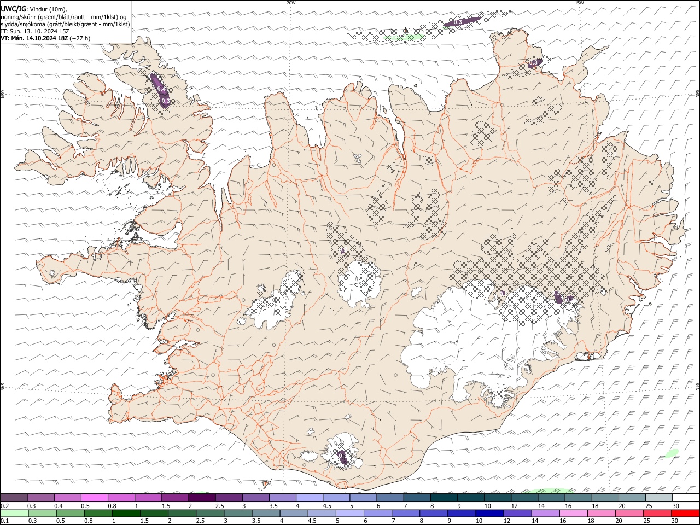Pick the darkest purple upper swatch between 2 and 2.5

[x=202, y=498]
